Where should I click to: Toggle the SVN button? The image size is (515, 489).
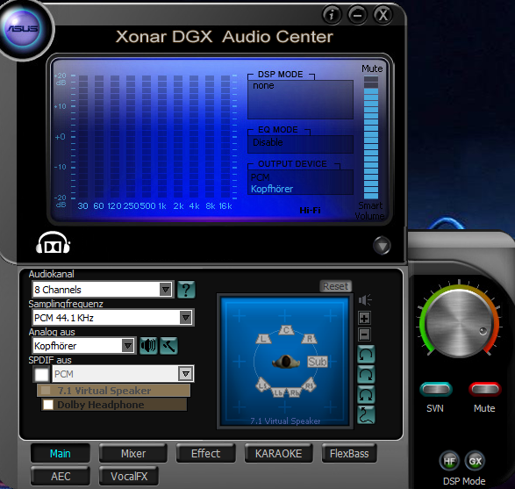pyautogui.click(x=436, y=390)
